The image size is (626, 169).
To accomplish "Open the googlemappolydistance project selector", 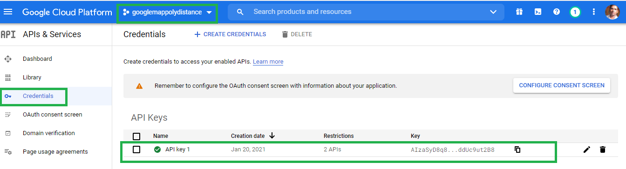I will pyautogui.click(x=167, y=12).
